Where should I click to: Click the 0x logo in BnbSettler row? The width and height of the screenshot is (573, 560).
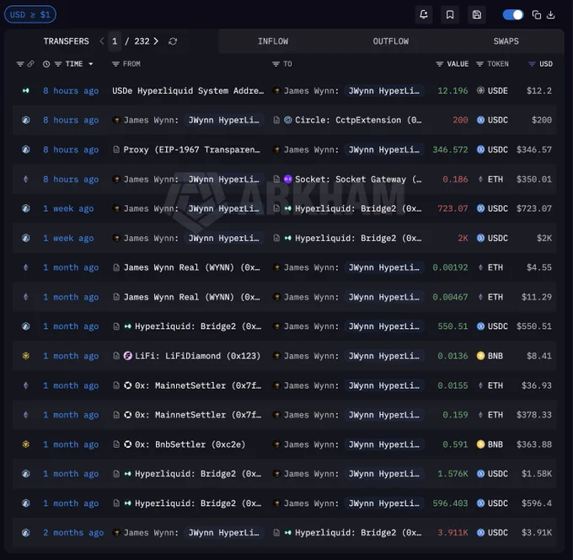(127, 444)
